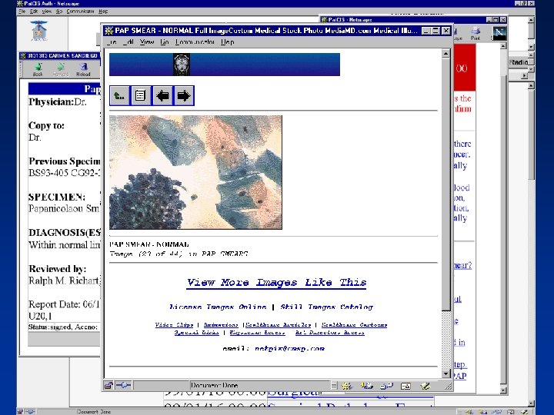554x415 pixels.
Task: Click the caduceus logo in PalCIS Auth window
Action: [39, 31]
